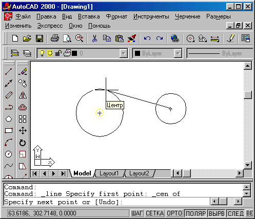The width and height of the screenshot is (255, 219).
Task: Expand the layer list dropdown
Action: 123,53
